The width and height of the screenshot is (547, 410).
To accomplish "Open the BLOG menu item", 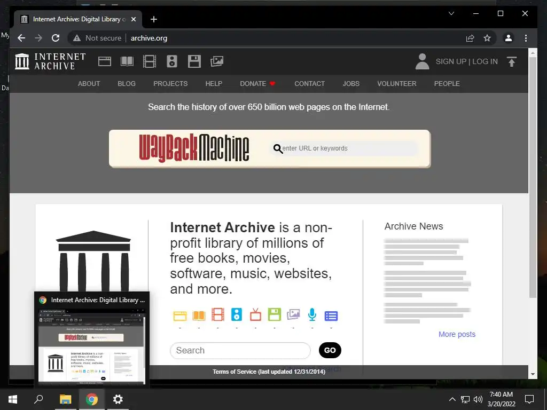I will coord(127,84).
